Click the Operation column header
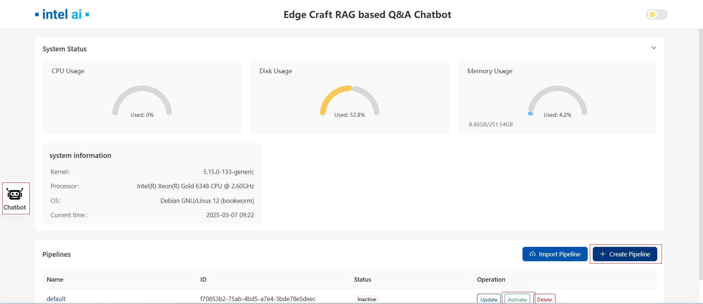This screenshot has width=703, height=304. pos(491,279)
